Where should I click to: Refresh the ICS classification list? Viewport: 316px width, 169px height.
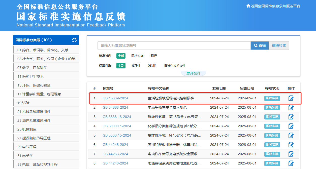[x=74, y=40]
